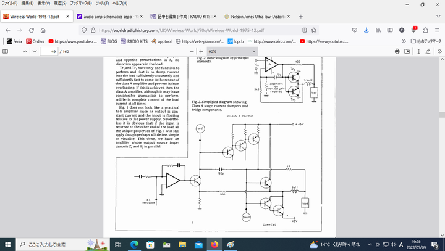Image resolution: width=445 pixels, height=251 pixels.
Task: Open a new browser tab
Action: [301, 17]
